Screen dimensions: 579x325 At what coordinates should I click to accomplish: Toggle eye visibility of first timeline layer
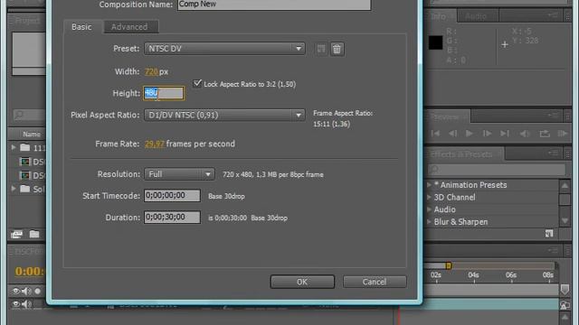pyautogui.click(x=15, y=304)
